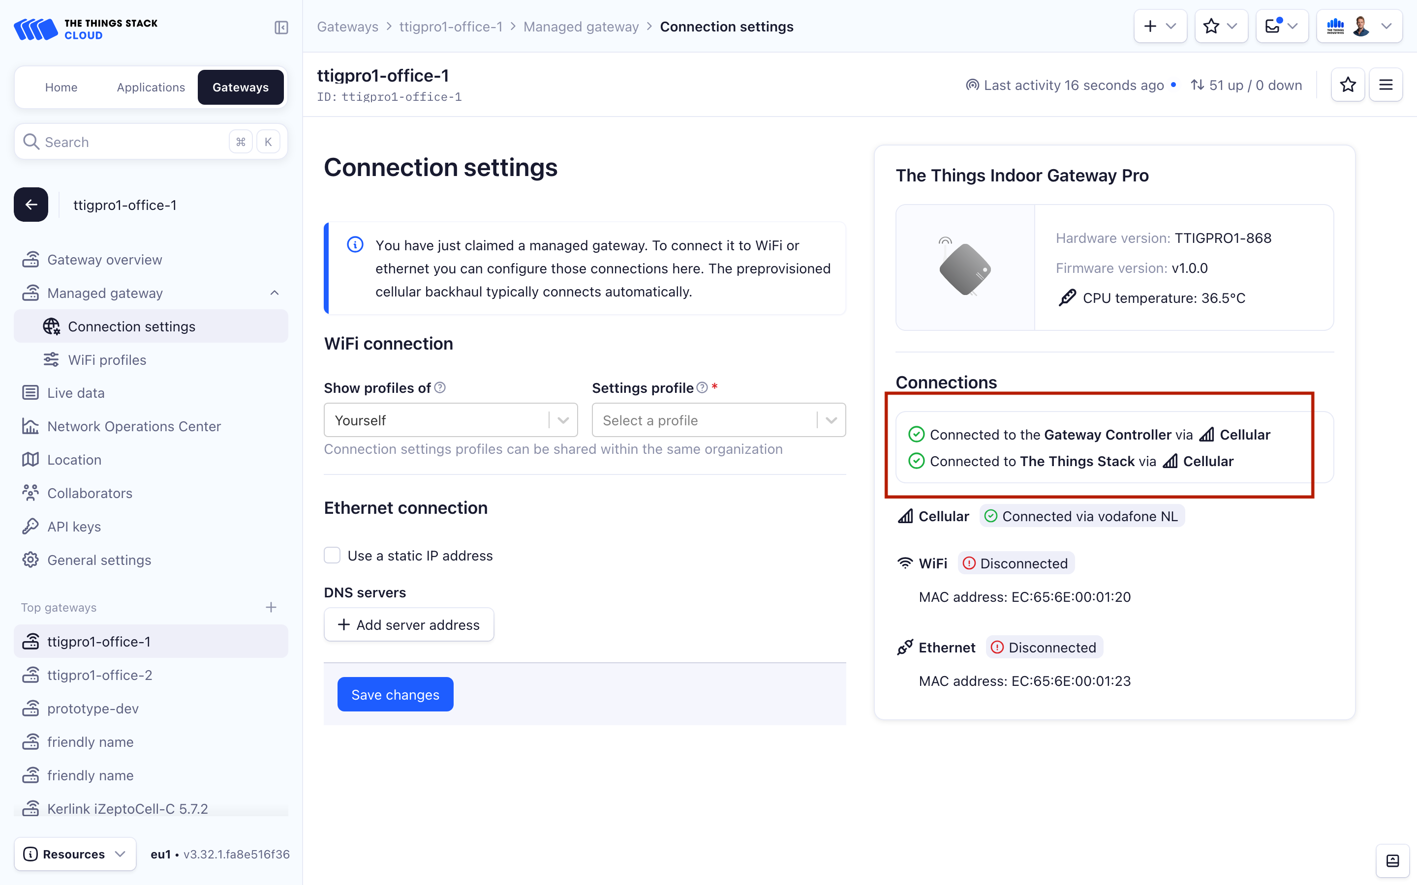Click Add server address button
Image resolution: width=1417 pixels, height=885 pixels.
[409, 624]
